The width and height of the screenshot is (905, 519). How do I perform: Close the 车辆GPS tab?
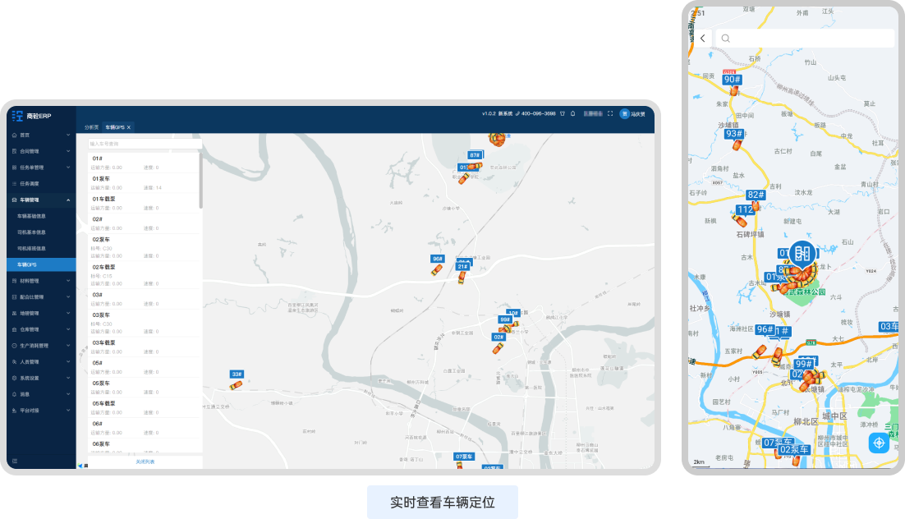point(129,127)
